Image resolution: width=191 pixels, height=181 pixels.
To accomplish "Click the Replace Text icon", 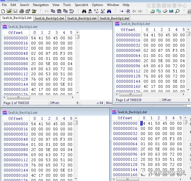I will [x=96, y=11].
